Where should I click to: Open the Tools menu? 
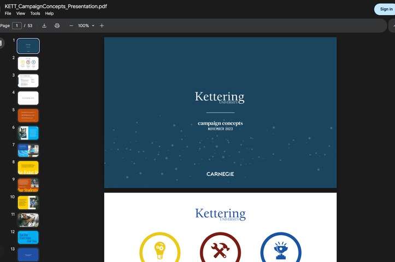[x=36, y=13]
